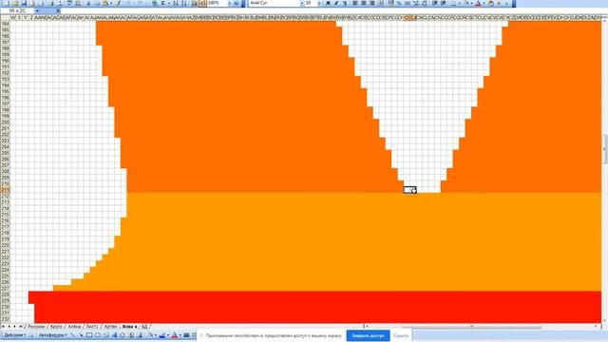Create a new workbook from the toolbar
Image resolution: width=608 pixels, height=342 pixels.
point(7,3)
